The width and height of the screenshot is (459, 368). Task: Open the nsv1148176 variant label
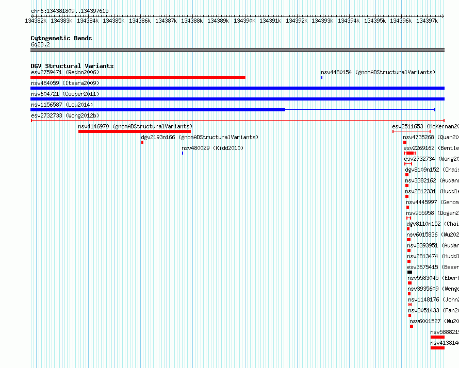tap(434, 299)
